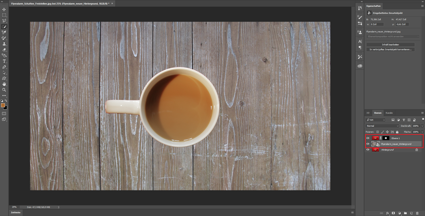Open the Zeitleiste panel tab
The height and width of the screenshot is (216, 425).
[x=15, y=212]
